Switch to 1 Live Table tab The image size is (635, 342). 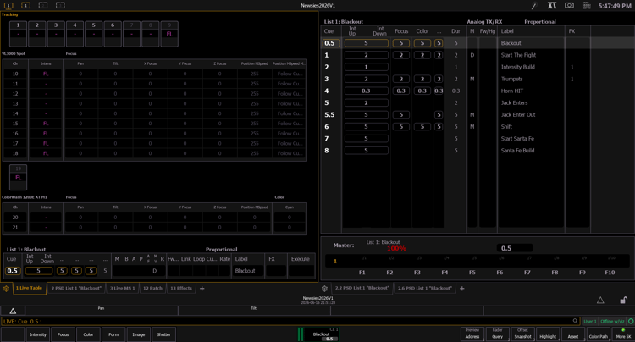tap(29, 288)
